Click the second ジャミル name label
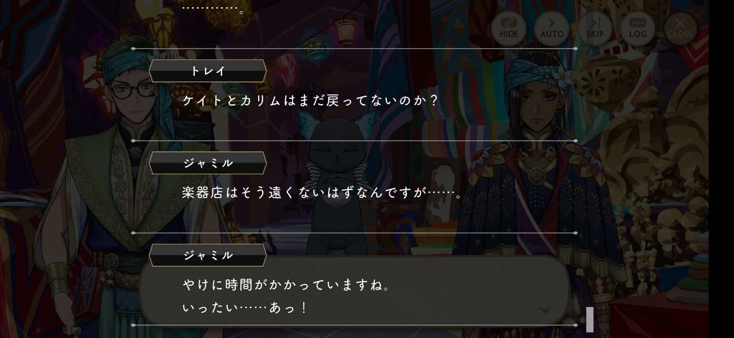The width and height of the screenshot is (734, 338). pyautogui.click(x=208, y=255)
